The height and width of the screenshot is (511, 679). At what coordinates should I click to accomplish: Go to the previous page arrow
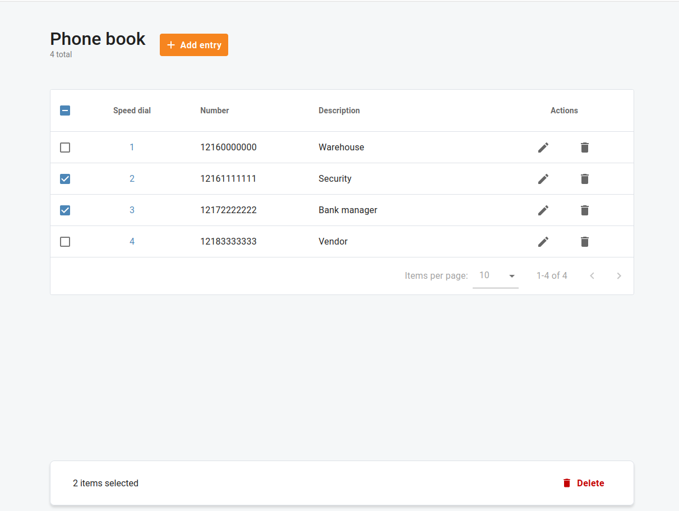click(592, 275)
